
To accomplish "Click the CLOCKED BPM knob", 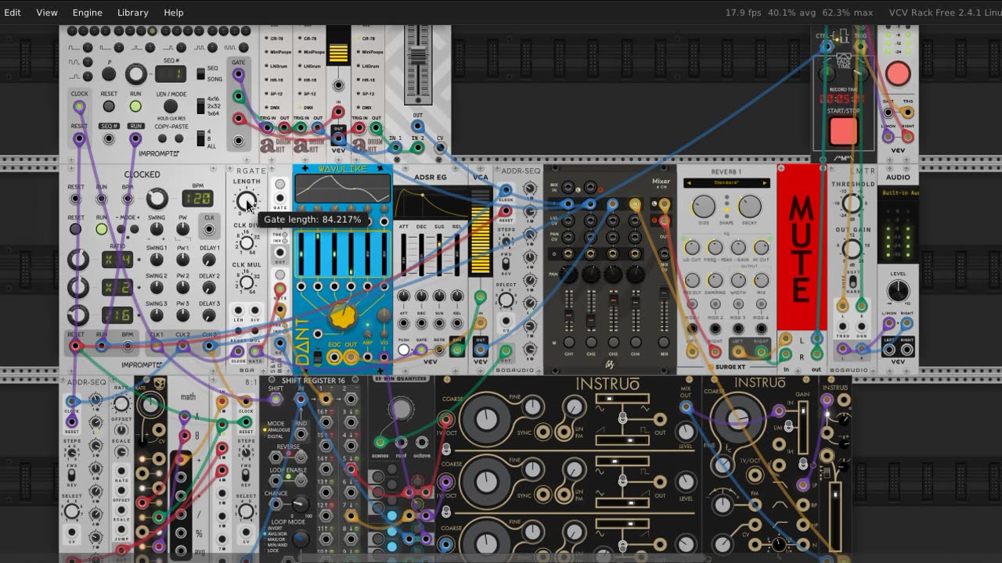I will 157,199.
